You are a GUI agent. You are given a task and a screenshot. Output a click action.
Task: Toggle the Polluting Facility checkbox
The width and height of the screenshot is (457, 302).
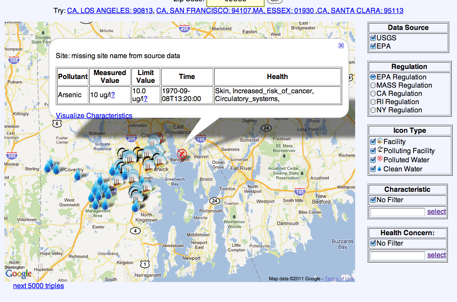tap(373, 151)
